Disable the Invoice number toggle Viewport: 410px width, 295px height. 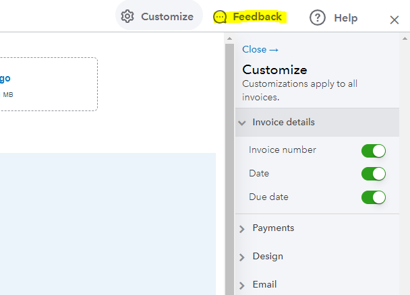pyautogui.click(x=374, y=151)
